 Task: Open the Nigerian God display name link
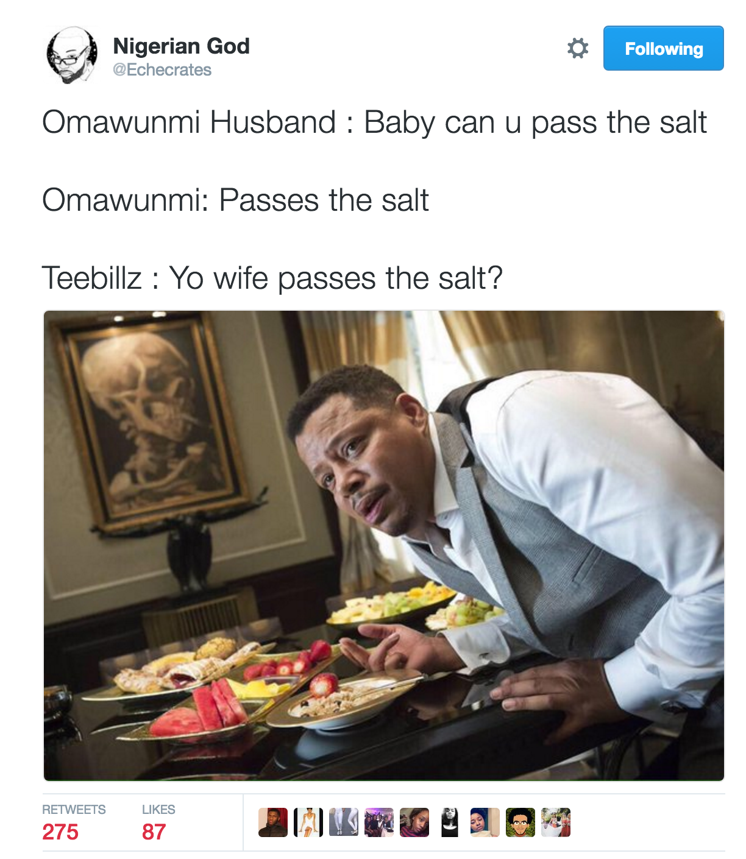(181, 46)
